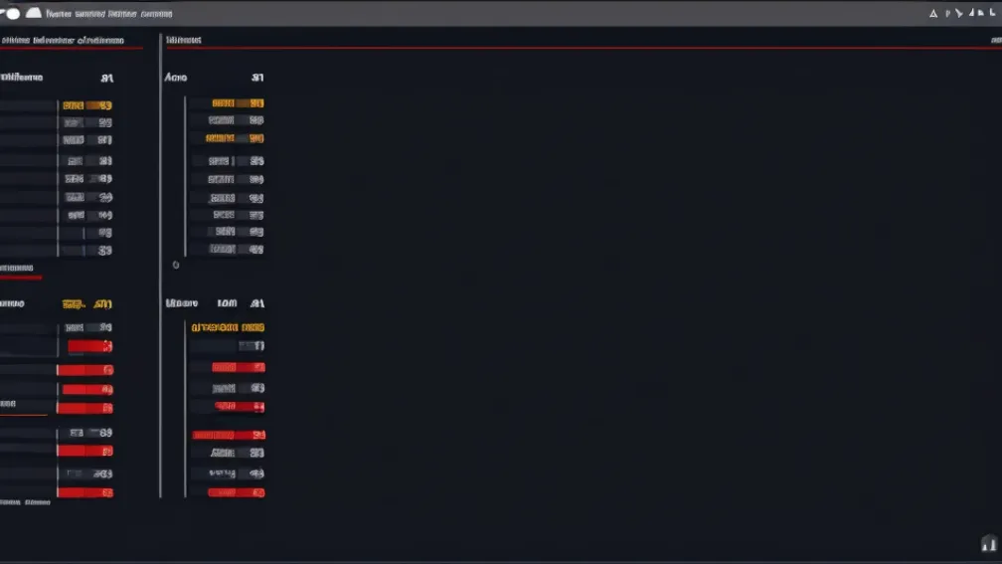
Task: Click the first orange highlighted row in left list
Action: (86, 105)
